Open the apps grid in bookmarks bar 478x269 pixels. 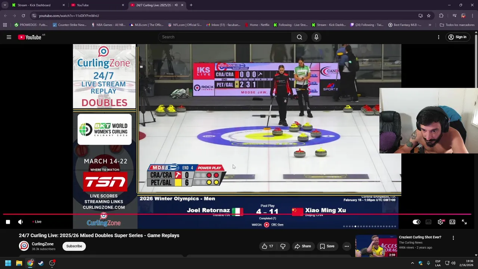[5, 25]
